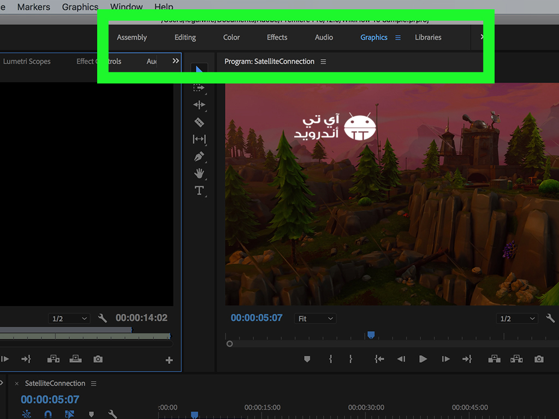Open SatelliteConnection timeline panel menu
This screenshot has width=559, height=419.
93,384
